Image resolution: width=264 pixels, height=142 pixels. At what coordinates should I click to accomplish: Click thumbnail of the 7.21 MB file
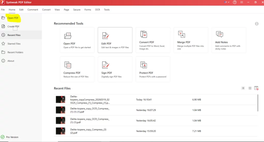(60, 131)
